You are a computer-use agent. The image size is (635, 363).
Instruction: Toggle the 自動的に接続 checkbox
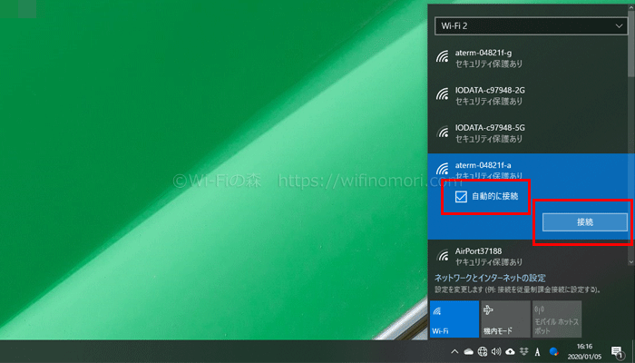461,197
